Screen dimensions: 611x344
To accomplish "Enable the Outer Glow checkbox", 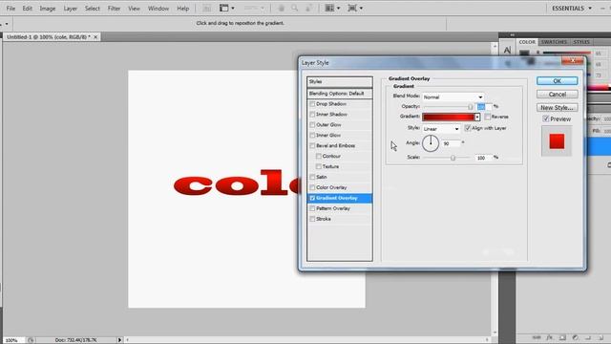I will (x=312, y=125).
